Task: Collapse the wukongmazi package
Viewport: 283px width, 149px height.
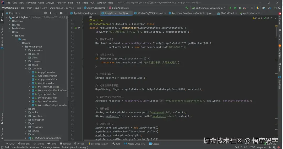Action: coord(23,47)
